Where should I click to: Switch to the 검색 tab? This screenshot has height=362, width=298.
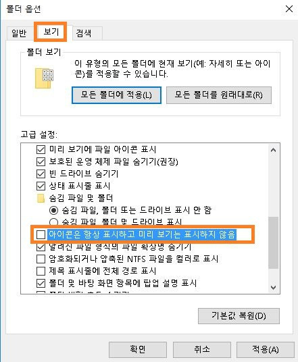coord(84,33)
